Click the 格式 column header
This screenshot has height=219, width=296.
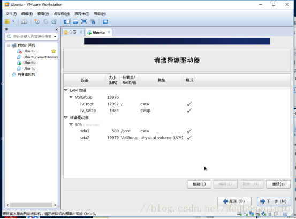[189, 80]
